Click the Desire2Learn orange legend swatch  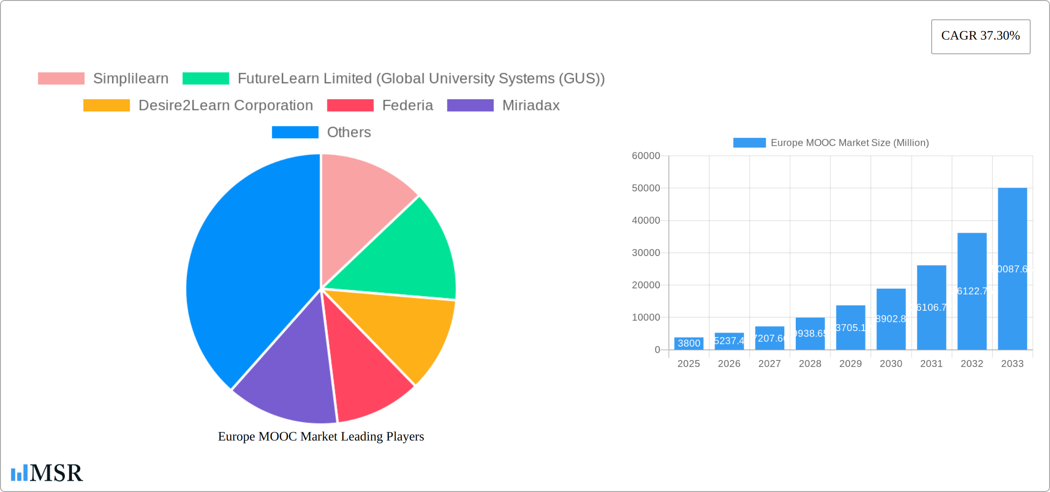[x=106, y=105]
